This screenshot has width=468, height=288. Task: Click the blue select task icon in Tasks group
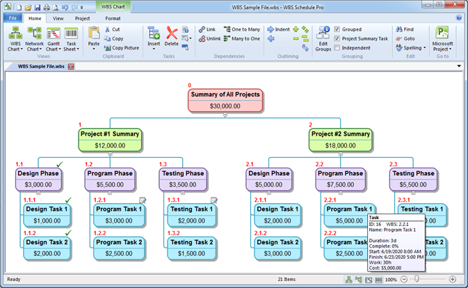(186, 47)
